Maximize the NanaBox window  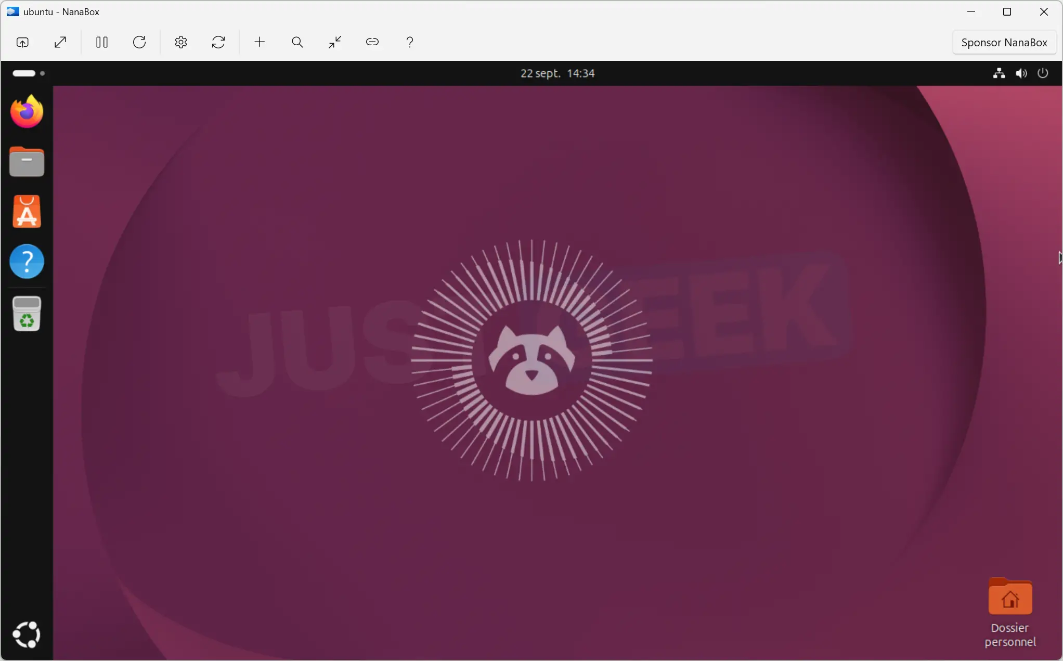point(1007,11)
